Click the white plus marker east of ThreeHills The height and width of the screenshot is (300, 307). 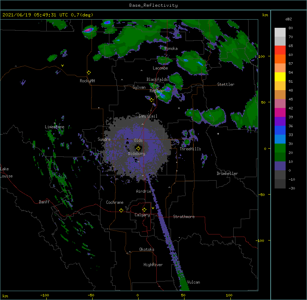coord(218,134)
